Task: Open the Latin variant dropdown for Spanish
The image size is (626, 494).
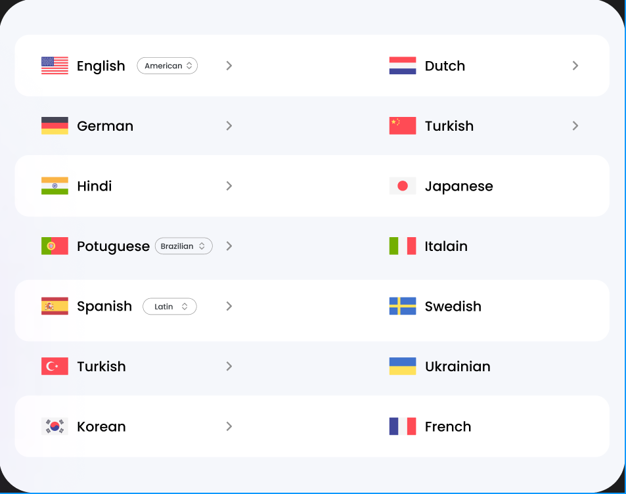Action: pos(169,306)
